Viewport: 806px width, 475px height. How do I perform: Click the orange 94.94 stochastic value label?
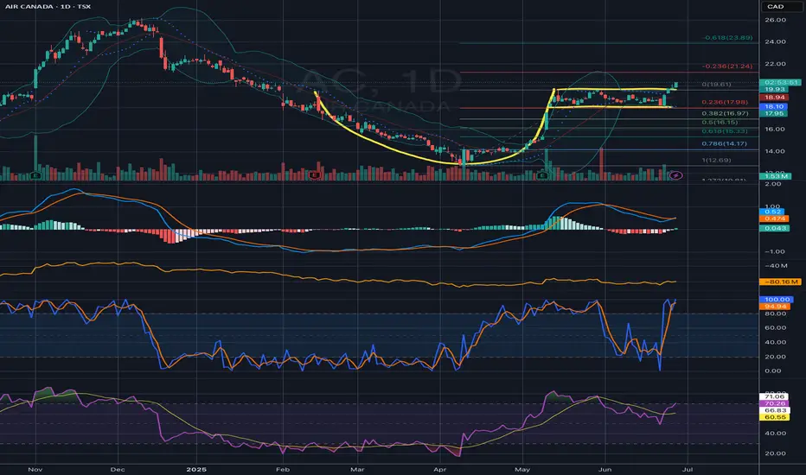(x=775, y=307)
